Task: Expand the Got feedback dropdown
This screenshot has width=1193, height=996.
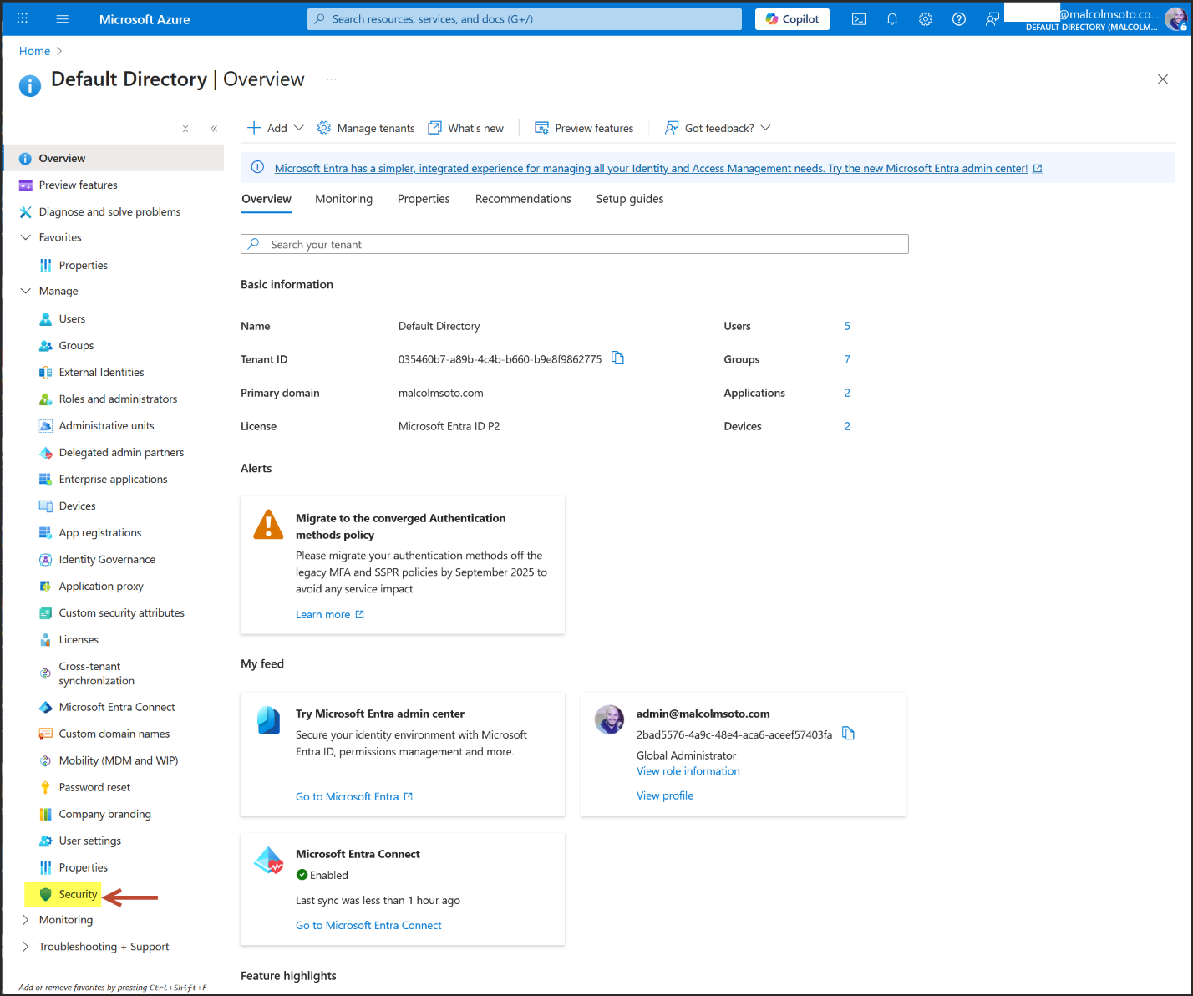Action: (718, 128)
